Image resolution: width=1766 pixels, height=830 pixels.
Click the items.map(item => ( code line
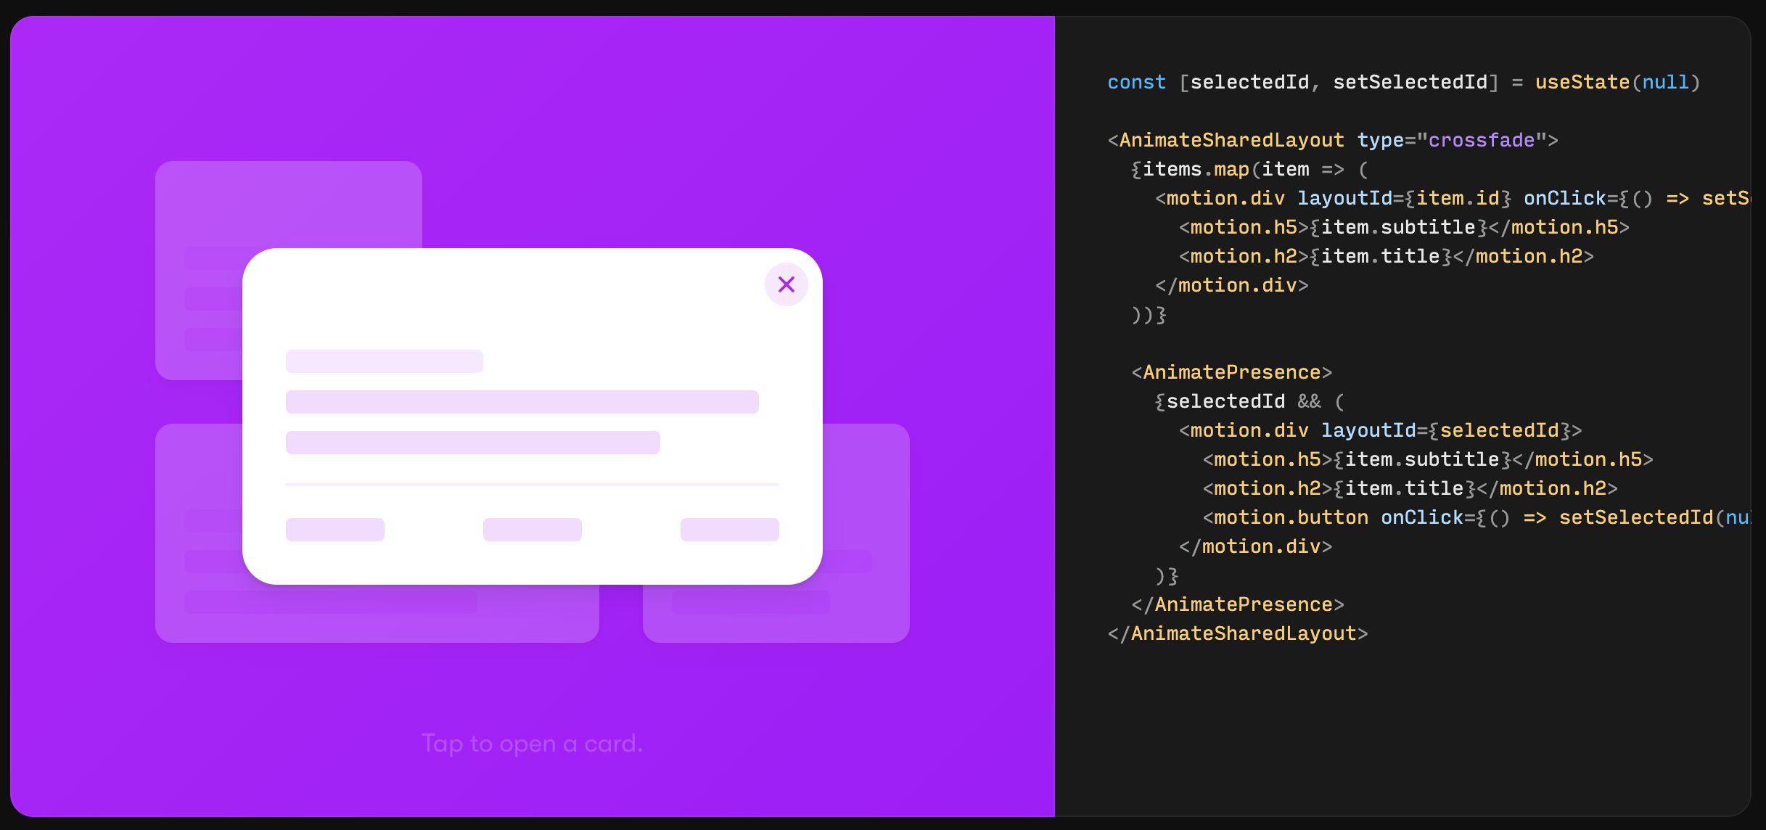[x=1248, y=170]
